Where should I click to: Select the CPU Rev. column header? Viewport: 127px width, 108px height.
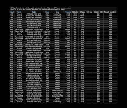[89, 12]
